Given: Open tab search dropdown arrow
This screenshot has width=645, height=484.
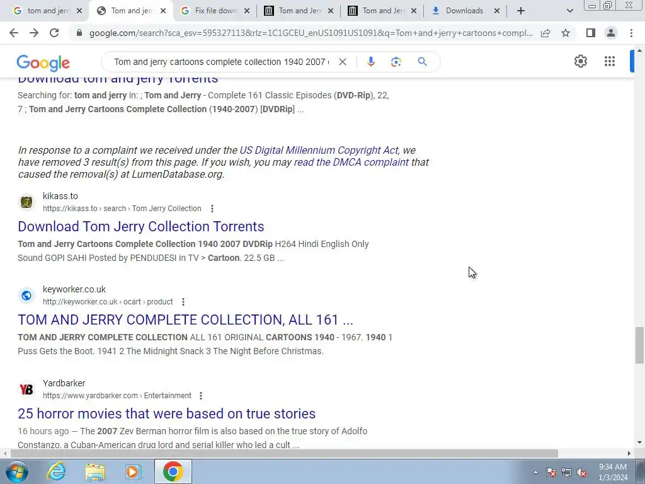Looking at the screenshot, I should click(x=569, y=11).
